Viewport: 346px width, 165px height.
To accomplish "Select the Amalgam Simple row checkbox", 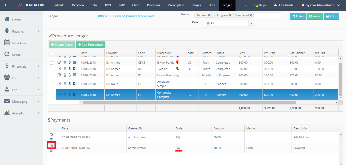I will 52,84.
